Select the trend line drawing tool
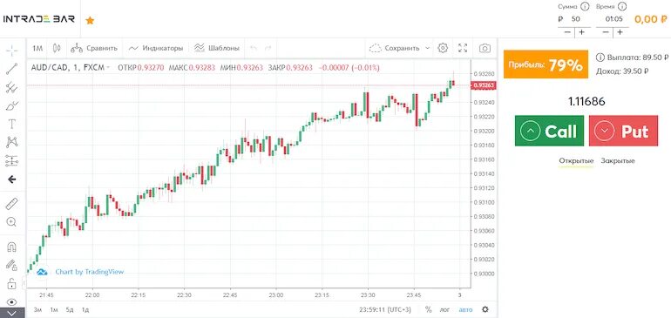Viewport: 671px width, 318px height. pyautogui.click(x=12, y=69)
